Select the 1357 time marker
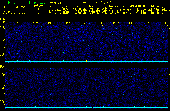Viewport: 170px width, 111px height. tap(116, 23)
